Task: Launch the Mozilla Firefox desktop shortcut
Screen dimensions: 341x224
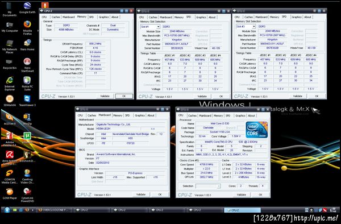Action: click(27, 27)
